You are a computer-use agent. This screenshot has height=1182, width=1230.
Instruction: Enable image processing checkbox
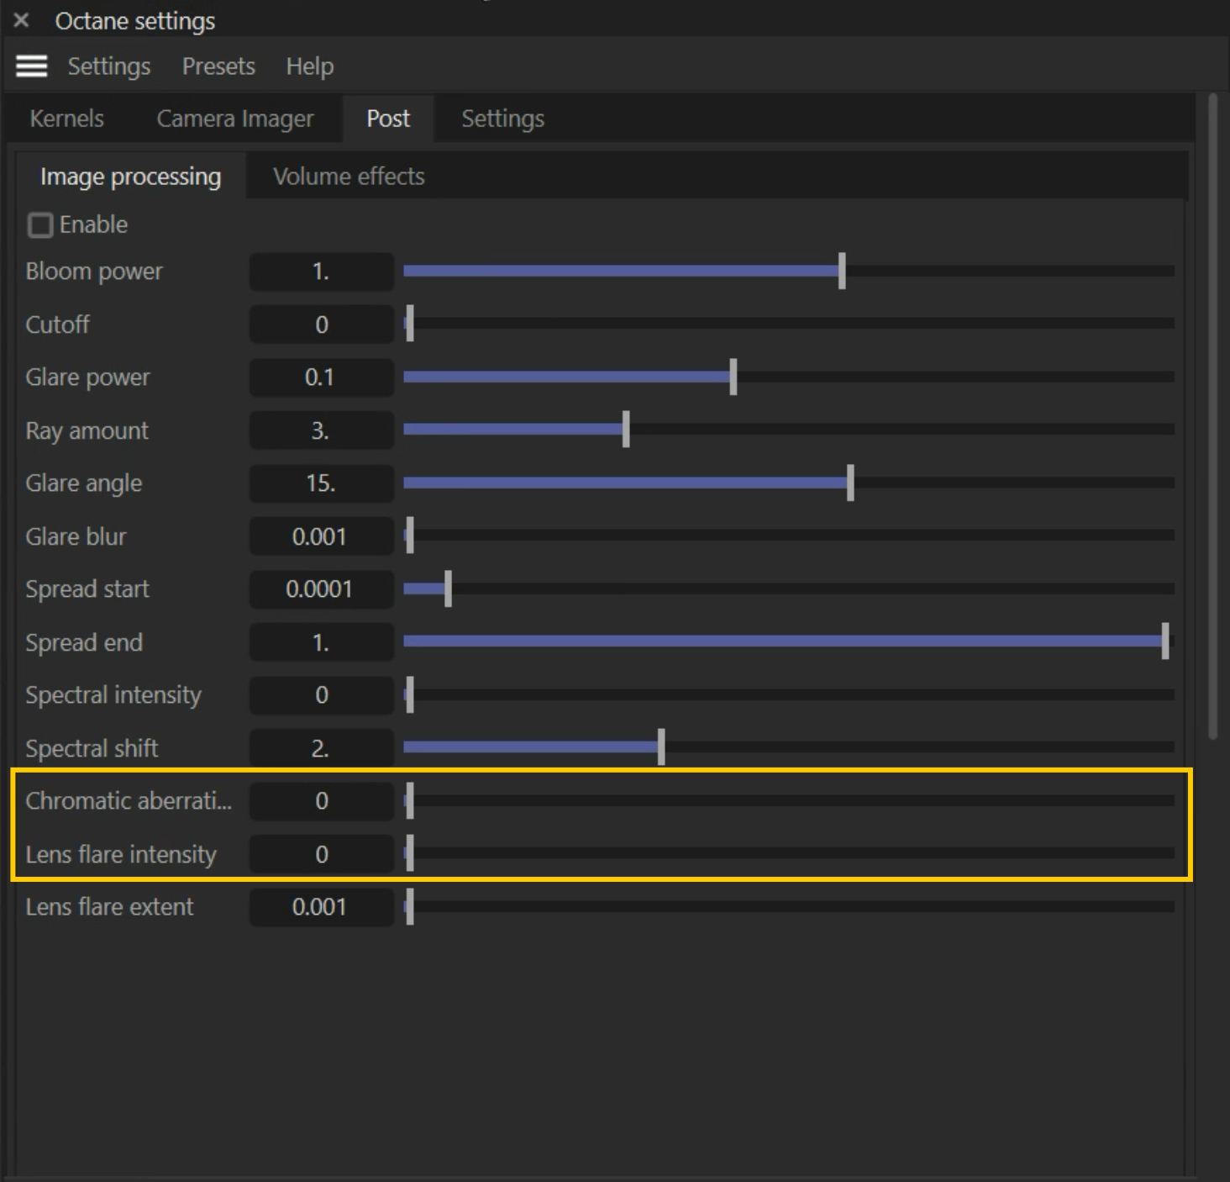[x=40, y=225]
